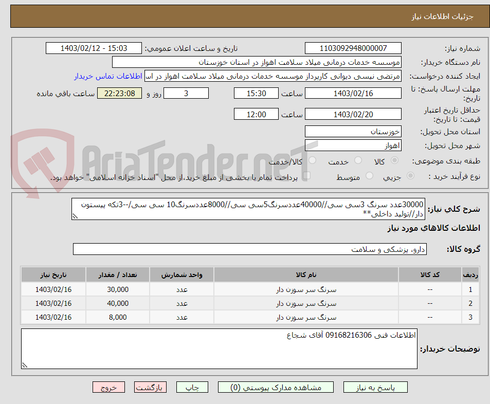Click the ایجاد کننده درخواست field
Image resolution: width=490 pixels, height=404 pixels.
273,76
